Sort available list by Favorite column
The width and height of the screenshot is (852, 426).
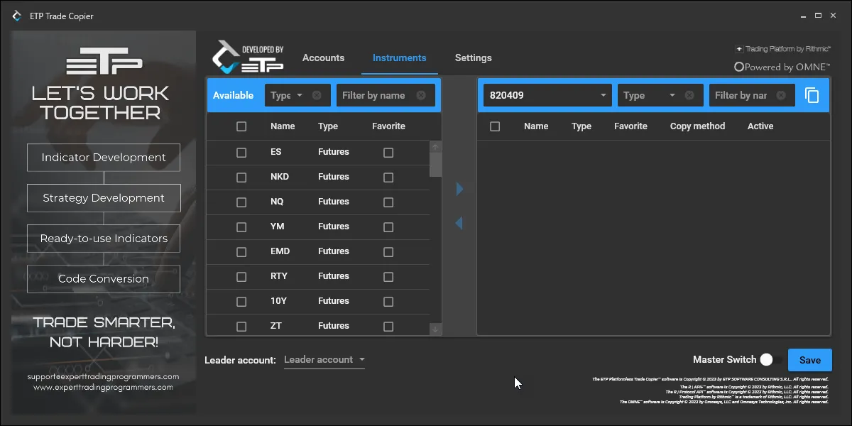coord(388,126)
